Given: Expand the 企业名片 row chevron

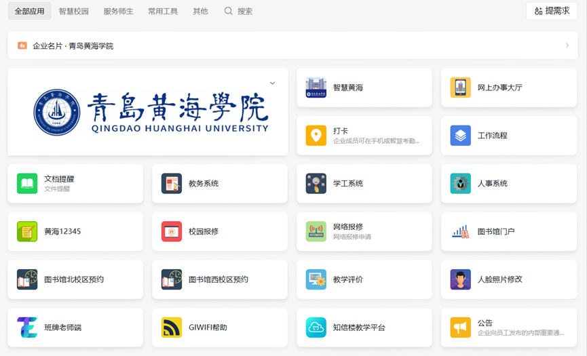Looking at the screenshot, I should pyautogui.click(x=567, y=45).
